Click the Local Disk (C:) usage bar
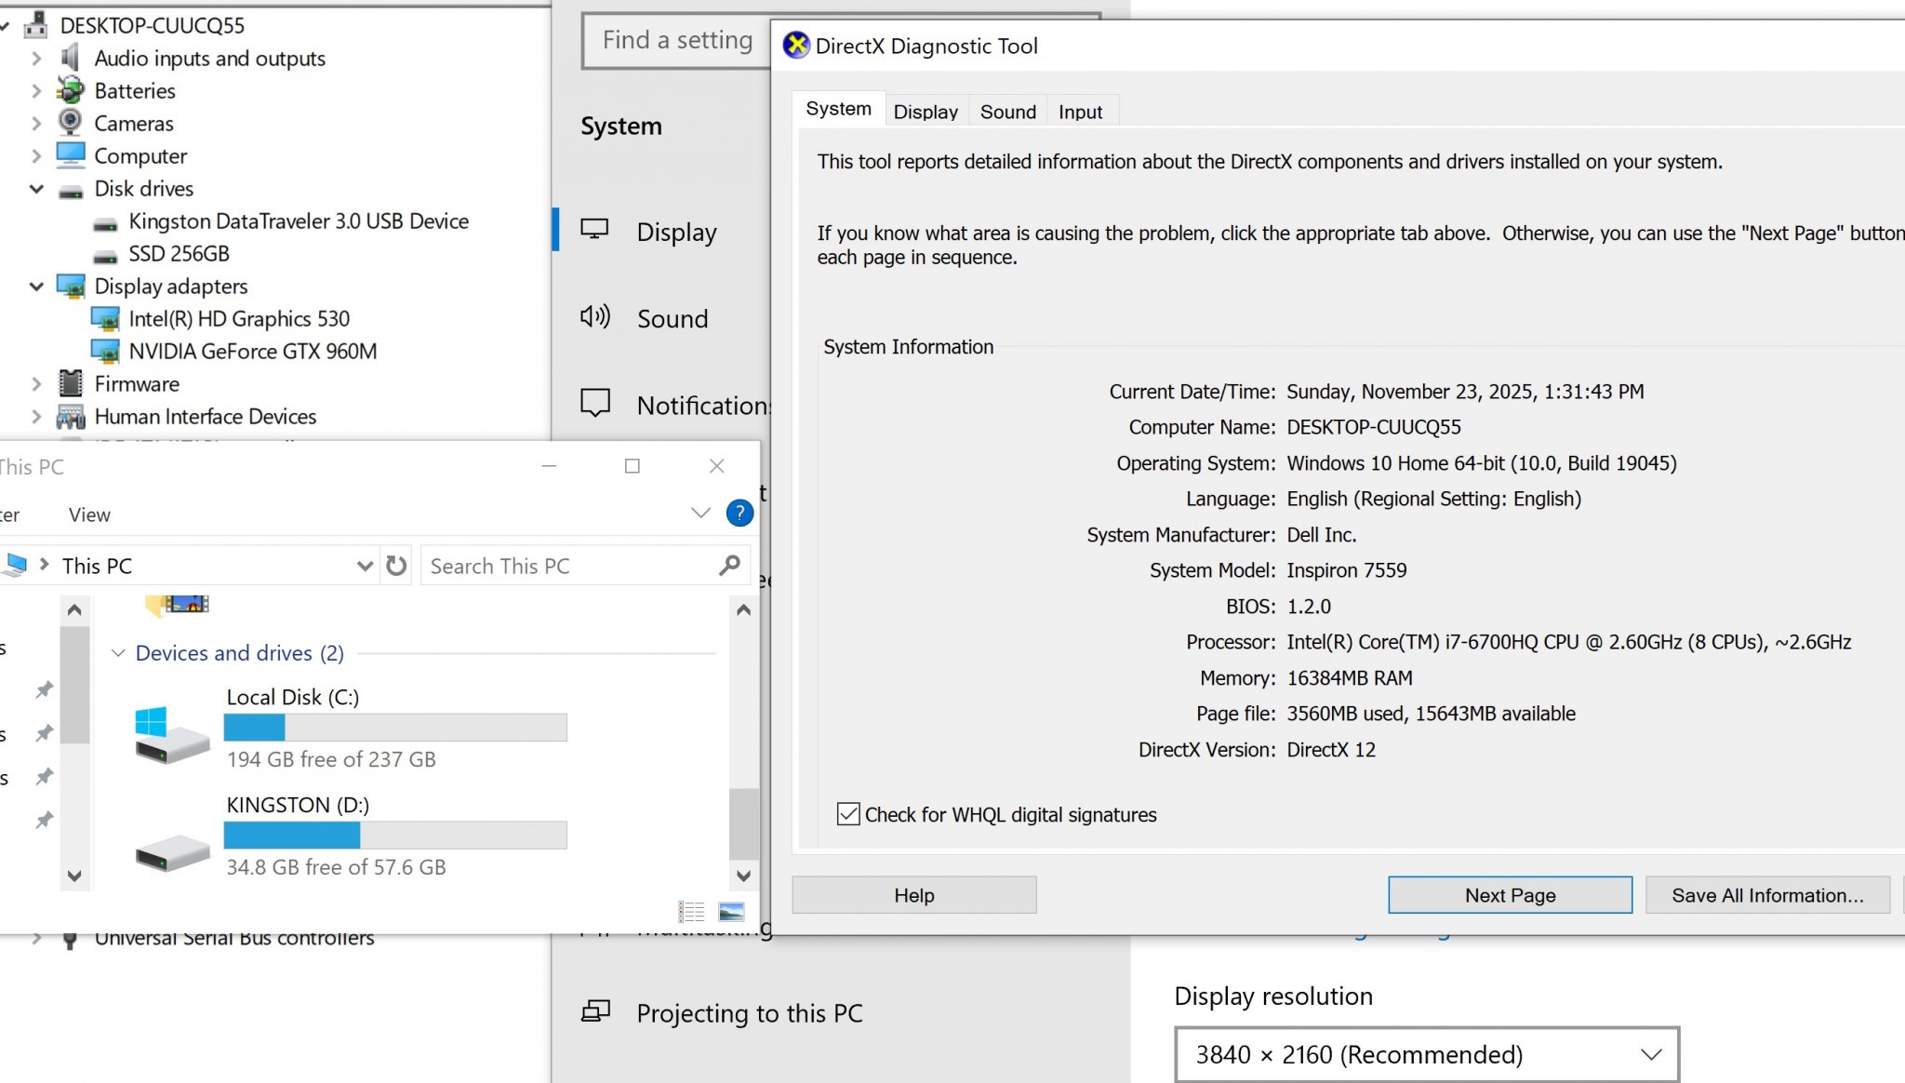Image resolution: width=1905 pixels, height=1083 pixels. coord(395,728)
